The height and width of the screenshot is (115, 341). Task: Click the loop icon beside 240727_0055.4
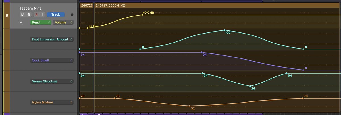[124, 5]
